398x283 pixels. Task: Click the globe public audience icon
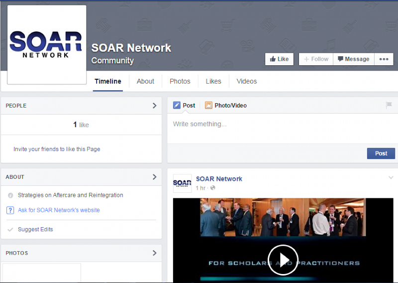coord(213,188)
